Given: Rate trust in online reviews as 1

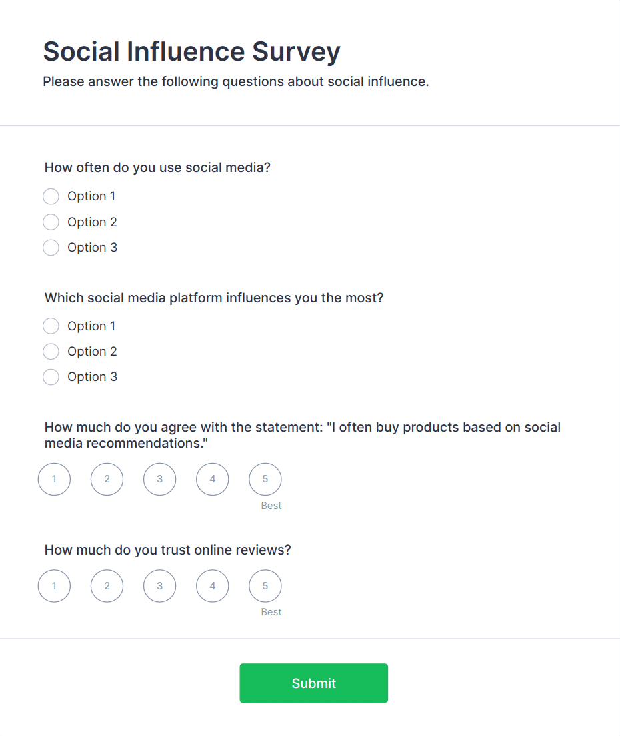Looking at the screenshot, I should pyautogui.click(x=54, y=586).
